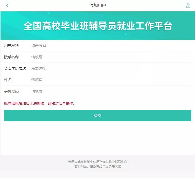This screenshot has width=196, height=178.
Task: Tap the 姓名 field label
Action: click(8, 80)
